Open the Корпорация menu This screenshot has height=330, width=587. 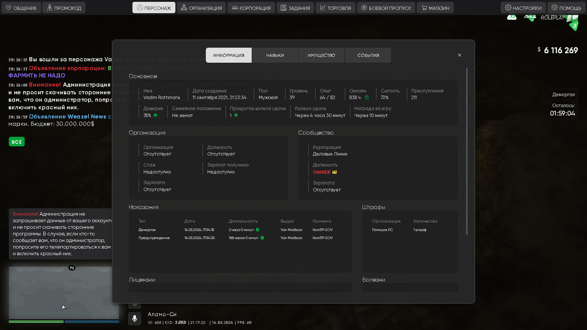click(251, 8)
